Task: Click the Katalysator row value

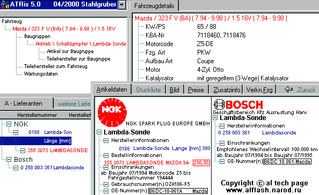Action: 243,78
